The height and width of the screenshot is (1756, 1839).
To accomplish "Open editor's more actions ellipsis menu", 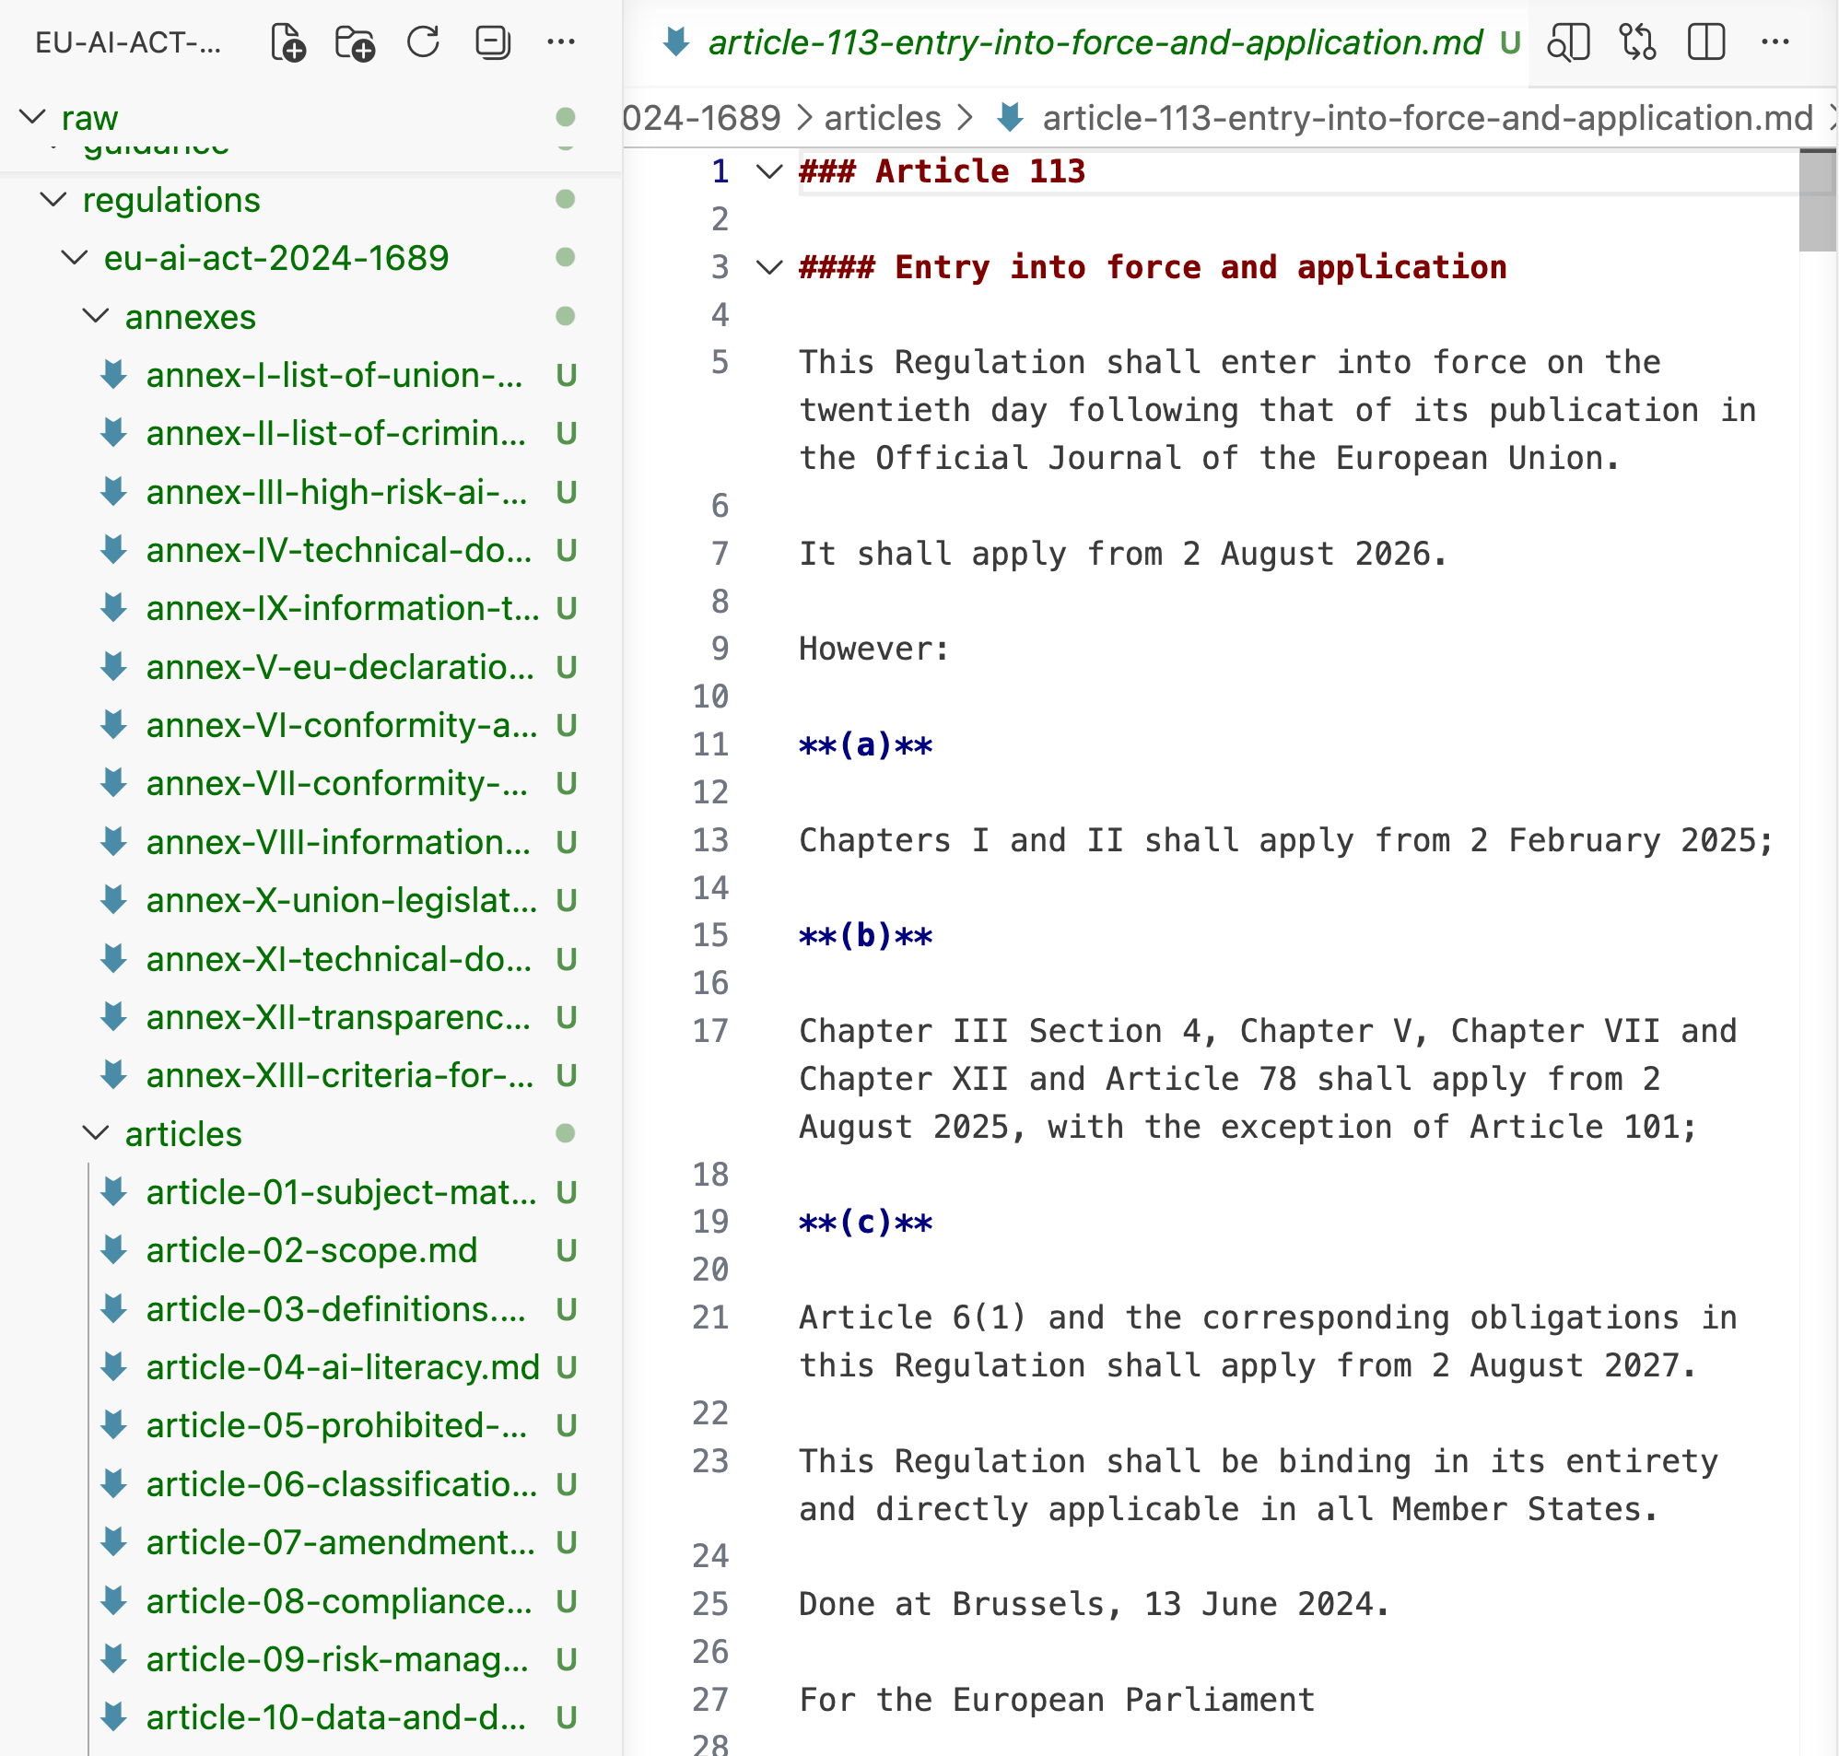I will pyautogui.click(x=1775, y=42).
